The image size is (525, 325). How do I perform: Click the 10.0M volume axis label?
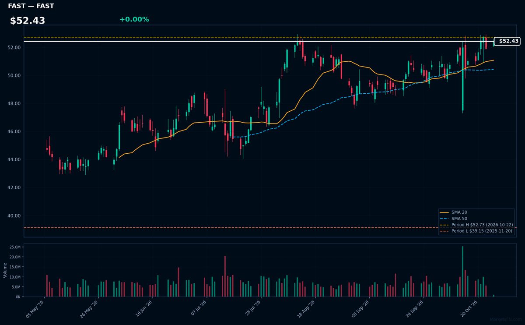pyautogui.click(x=15, y=277)
